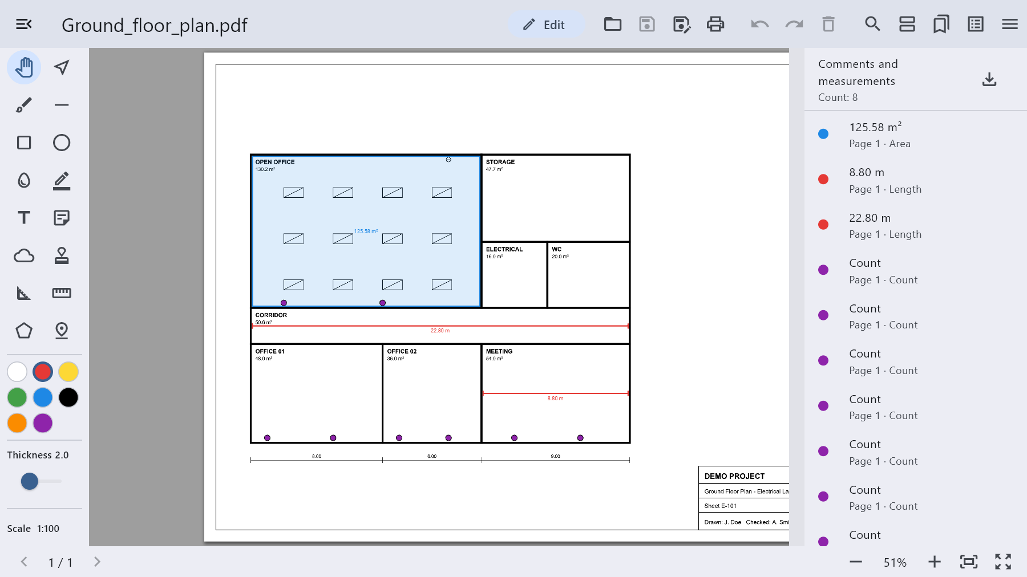The image size is (1027, 577).
Task: Select the Stamp tool
Action: tap(62, 255)
